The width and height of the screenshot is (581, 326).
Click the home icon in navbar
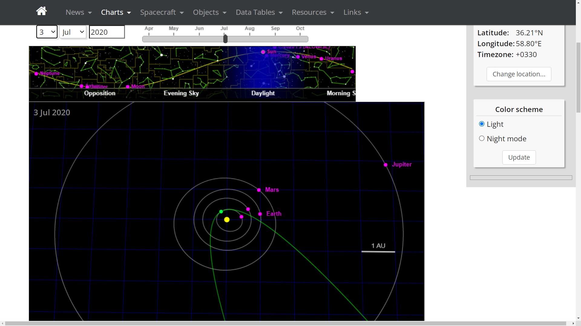(x=41, y=11)
